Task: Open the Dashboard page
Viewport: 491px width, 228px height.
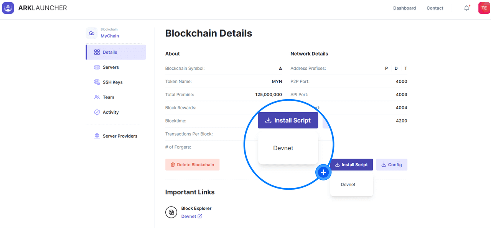Action: [404, 8]
